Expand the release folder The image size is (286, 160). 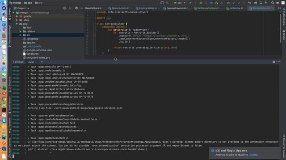(x=21, y=31)
